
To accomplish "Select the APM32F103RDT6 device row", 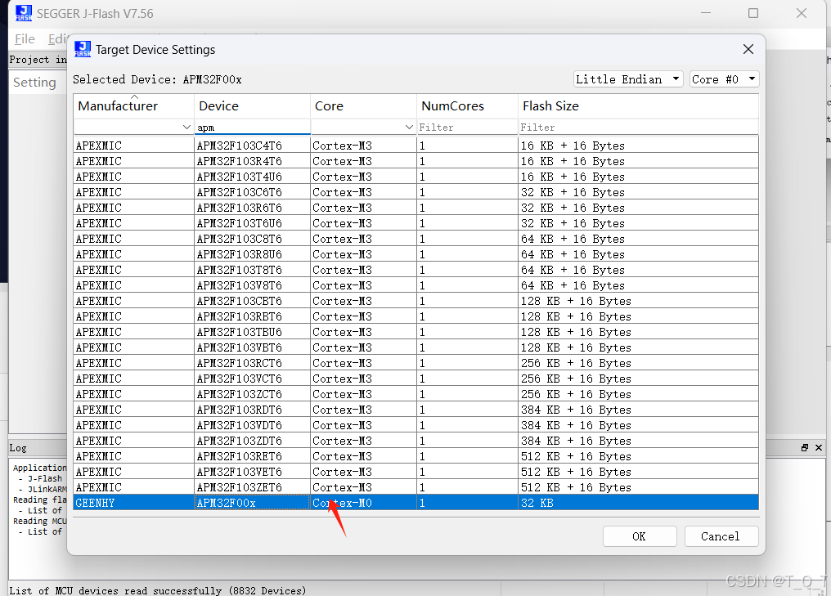I will click(416, 410).
